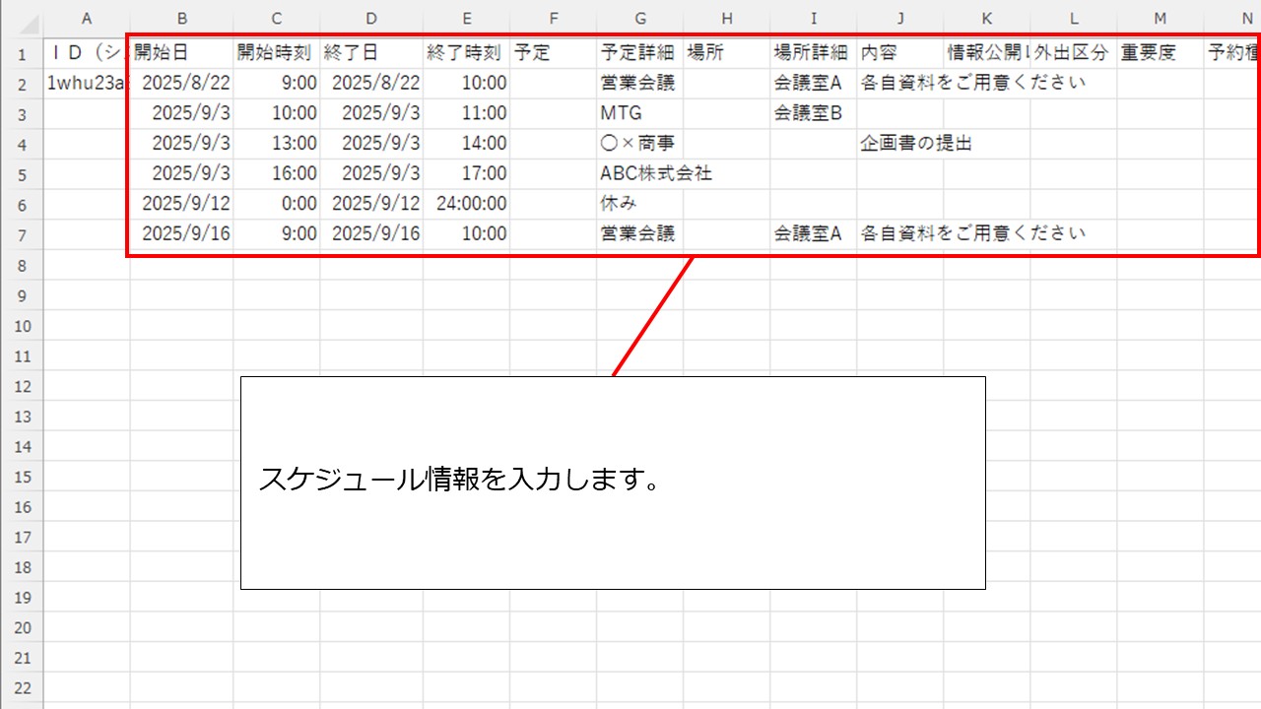
Task: Select the 0:00 start time cell
Action: 277,205
